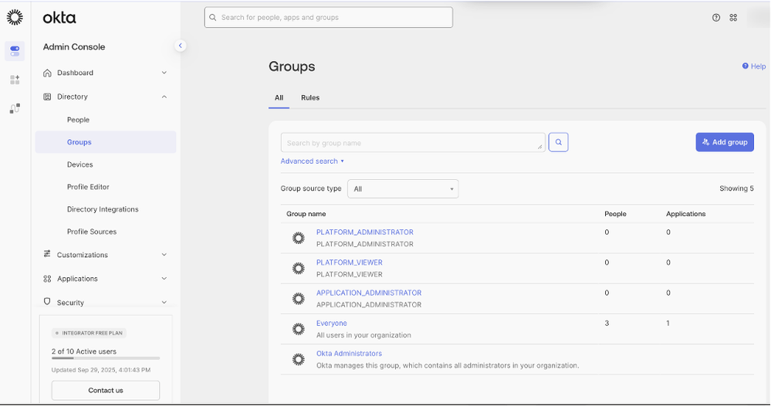
Task: Click the active users progress bar
Action: (x=106, y=358)
